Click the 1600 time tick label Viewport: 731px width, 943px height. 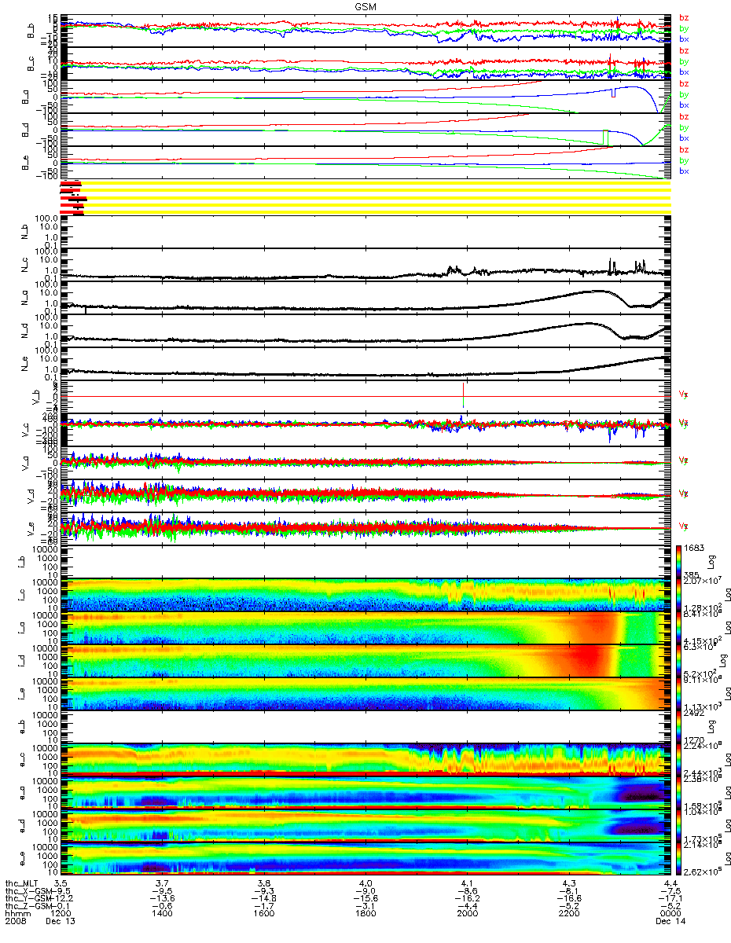click(264, 915)
